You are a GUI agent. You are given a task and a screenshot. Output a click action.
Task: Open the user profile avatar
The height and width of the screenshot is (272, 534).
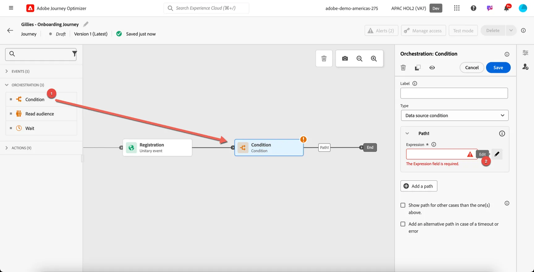(x=523, y=8)
